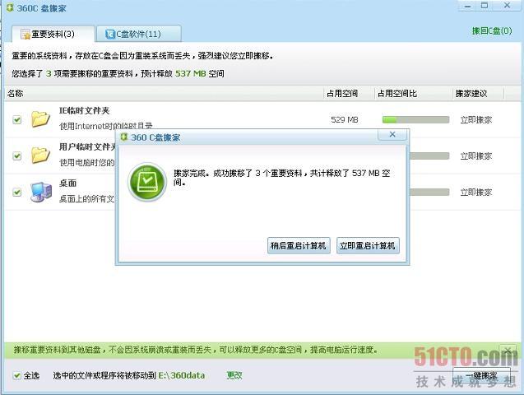The image size is (524, 395).
Task: Click the green completion disk icon
Action: [x=147, y=182]
